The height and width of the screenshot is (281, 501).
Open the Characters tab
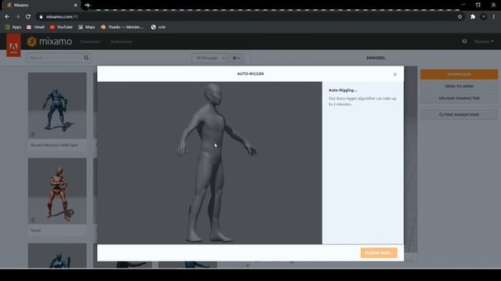coord(91,41)
